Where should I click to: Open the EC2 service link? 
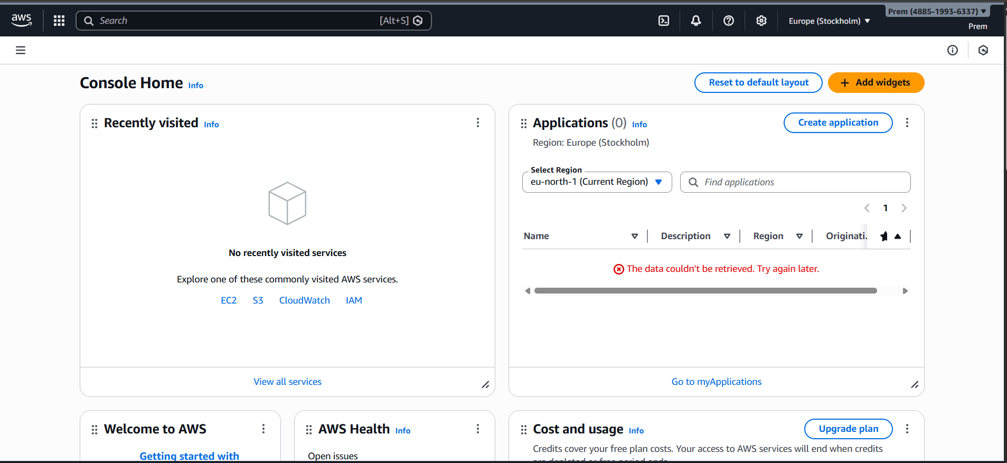[229, 300]
